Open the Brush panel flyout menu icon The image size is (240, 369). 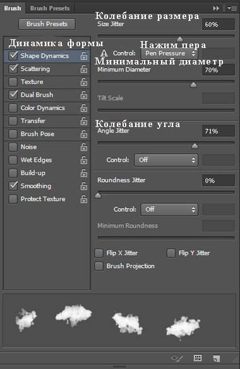(232, 8)
